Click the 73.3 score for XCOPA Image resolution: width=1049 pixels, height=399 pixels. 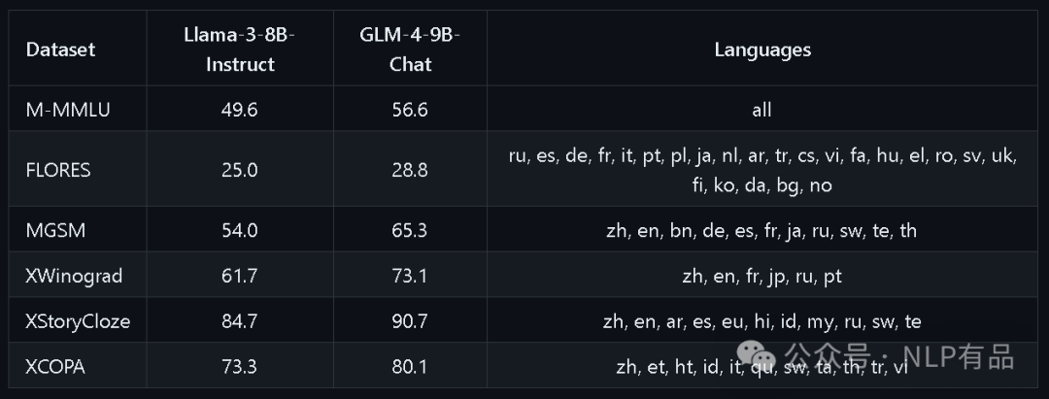[x=239, y=367]
